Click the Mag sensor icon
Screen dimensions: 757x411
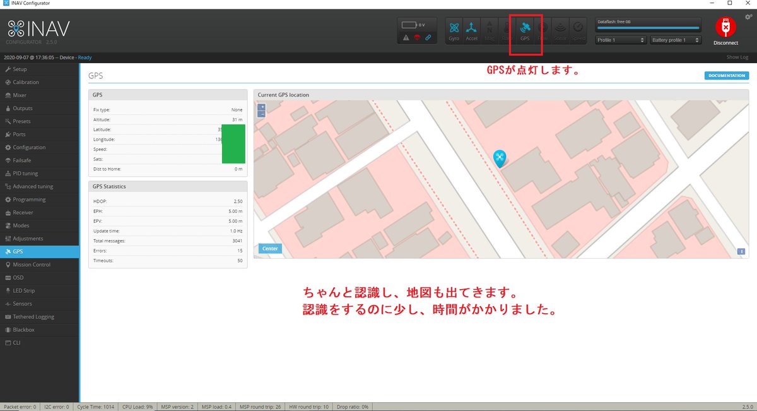490,30
